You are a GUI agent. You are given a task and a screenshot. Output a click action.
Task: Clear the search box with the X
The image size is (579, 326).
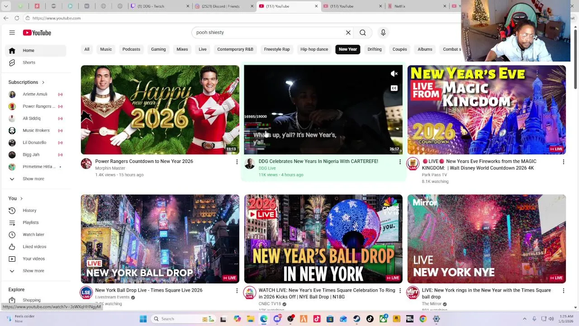348,33
